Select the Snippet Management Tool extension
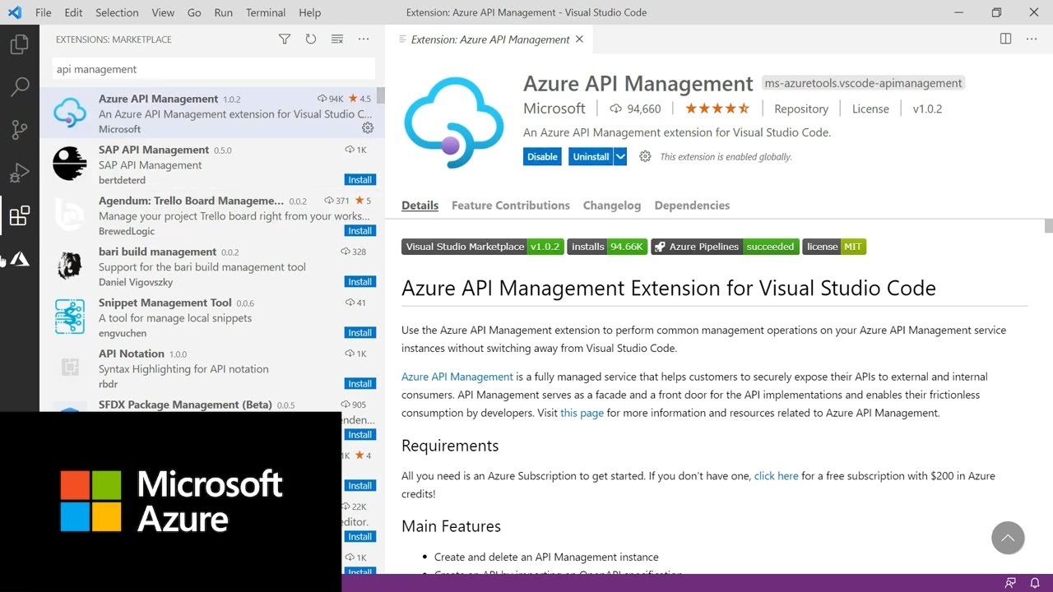This screenshot has width=1053, height=592. (x=212, y=317)
